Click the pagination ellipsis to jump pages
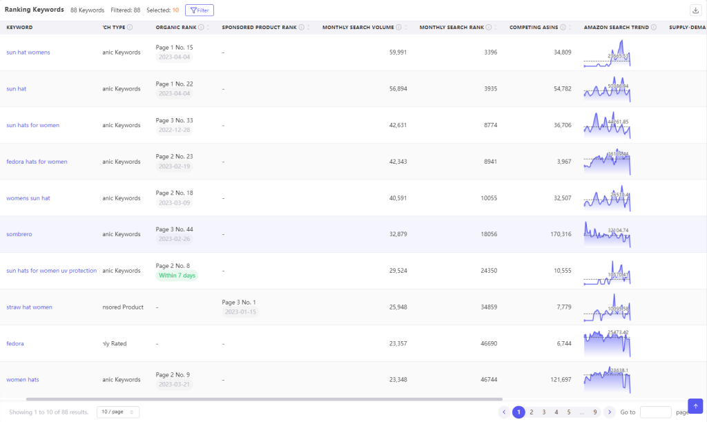The image size is (707, 422). click(581, 412)
